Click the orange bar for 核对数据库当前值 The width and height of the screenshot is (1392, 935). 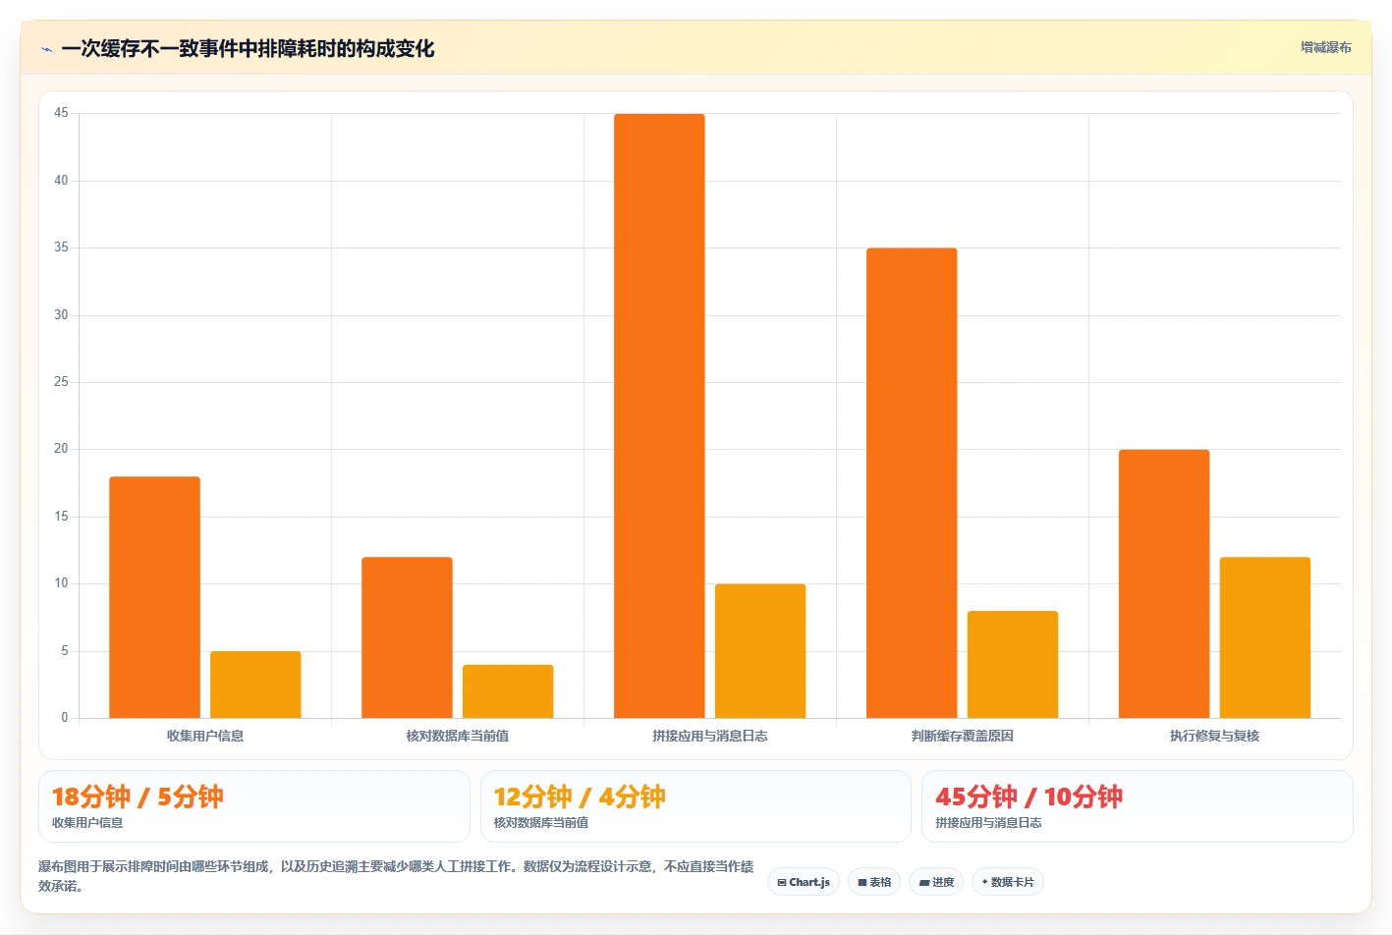(x=407, y=637)
